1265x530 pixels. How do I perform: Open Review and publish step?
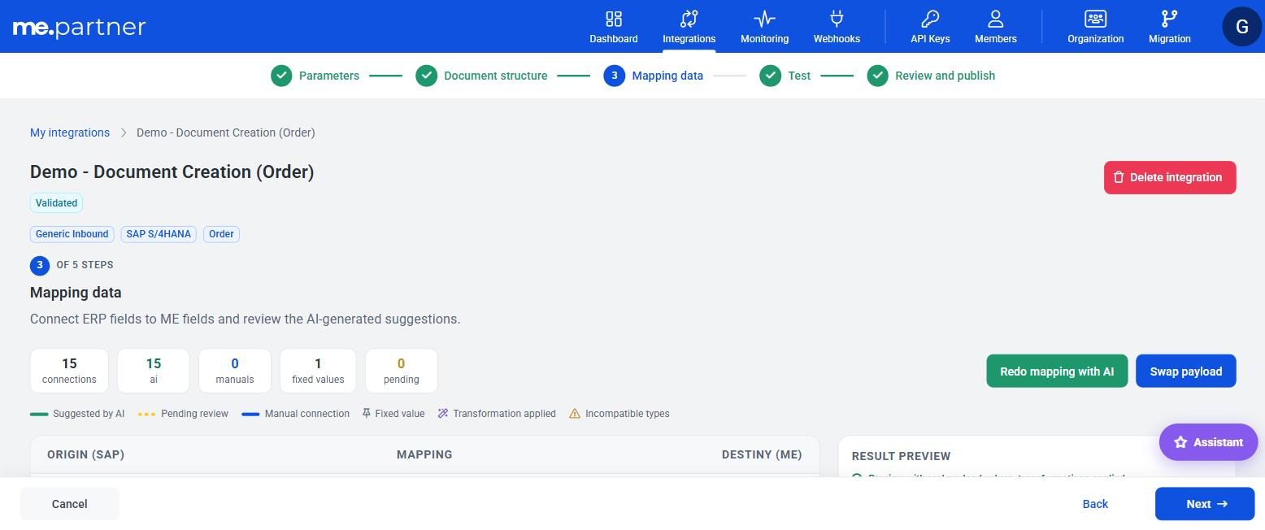pos(931,76)
